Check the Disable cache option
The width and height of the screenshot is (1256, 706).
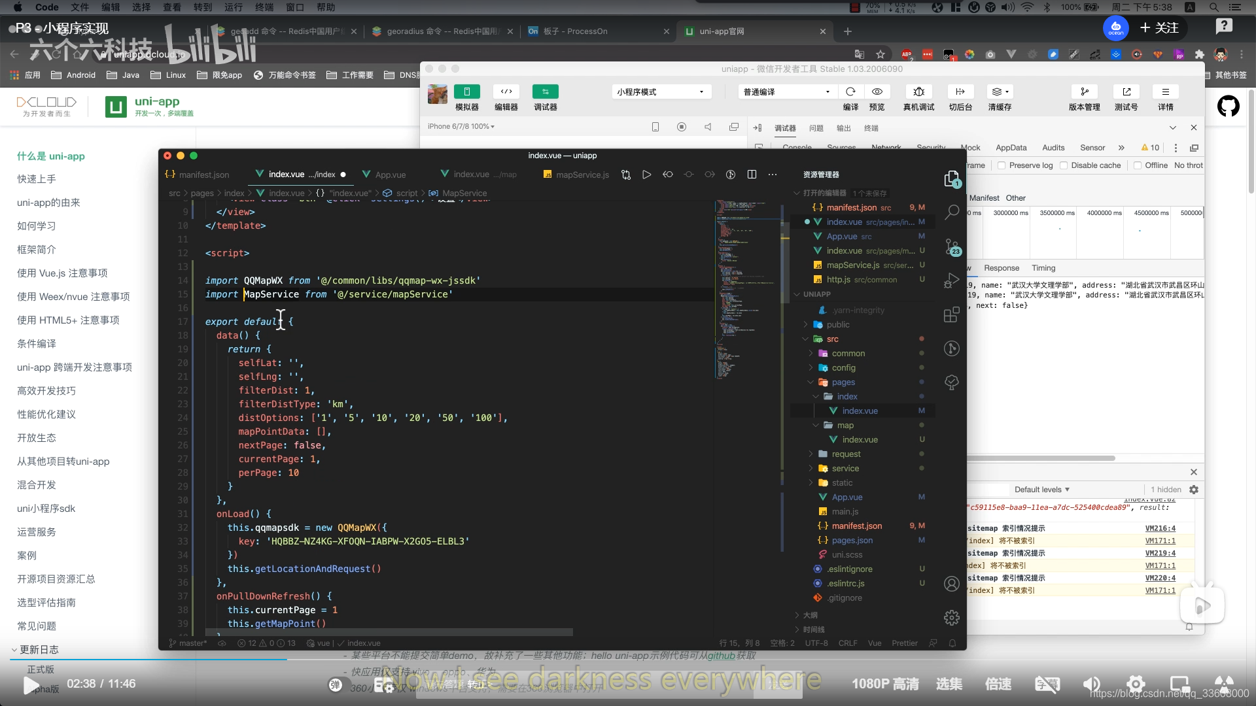coord(1064,165)
